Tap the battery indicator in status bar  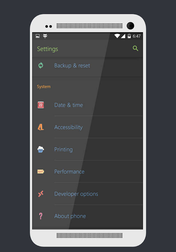[129, 36]
